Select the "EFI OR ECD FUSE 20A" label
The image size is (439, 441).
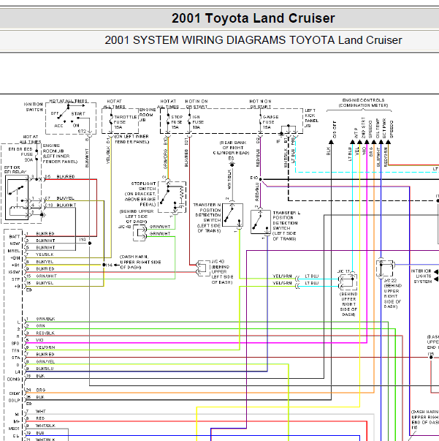point(20,154)
